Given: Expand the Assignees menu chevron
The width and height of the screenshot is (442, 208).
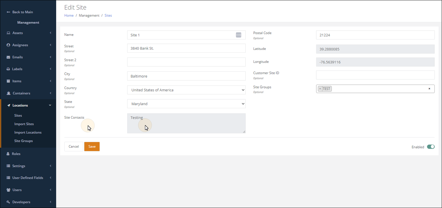Looking at the screenshot, I should point(51,45).
